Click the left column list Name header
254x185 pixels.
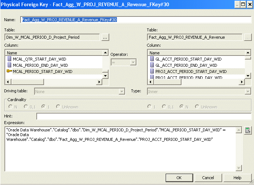(54, 53)
